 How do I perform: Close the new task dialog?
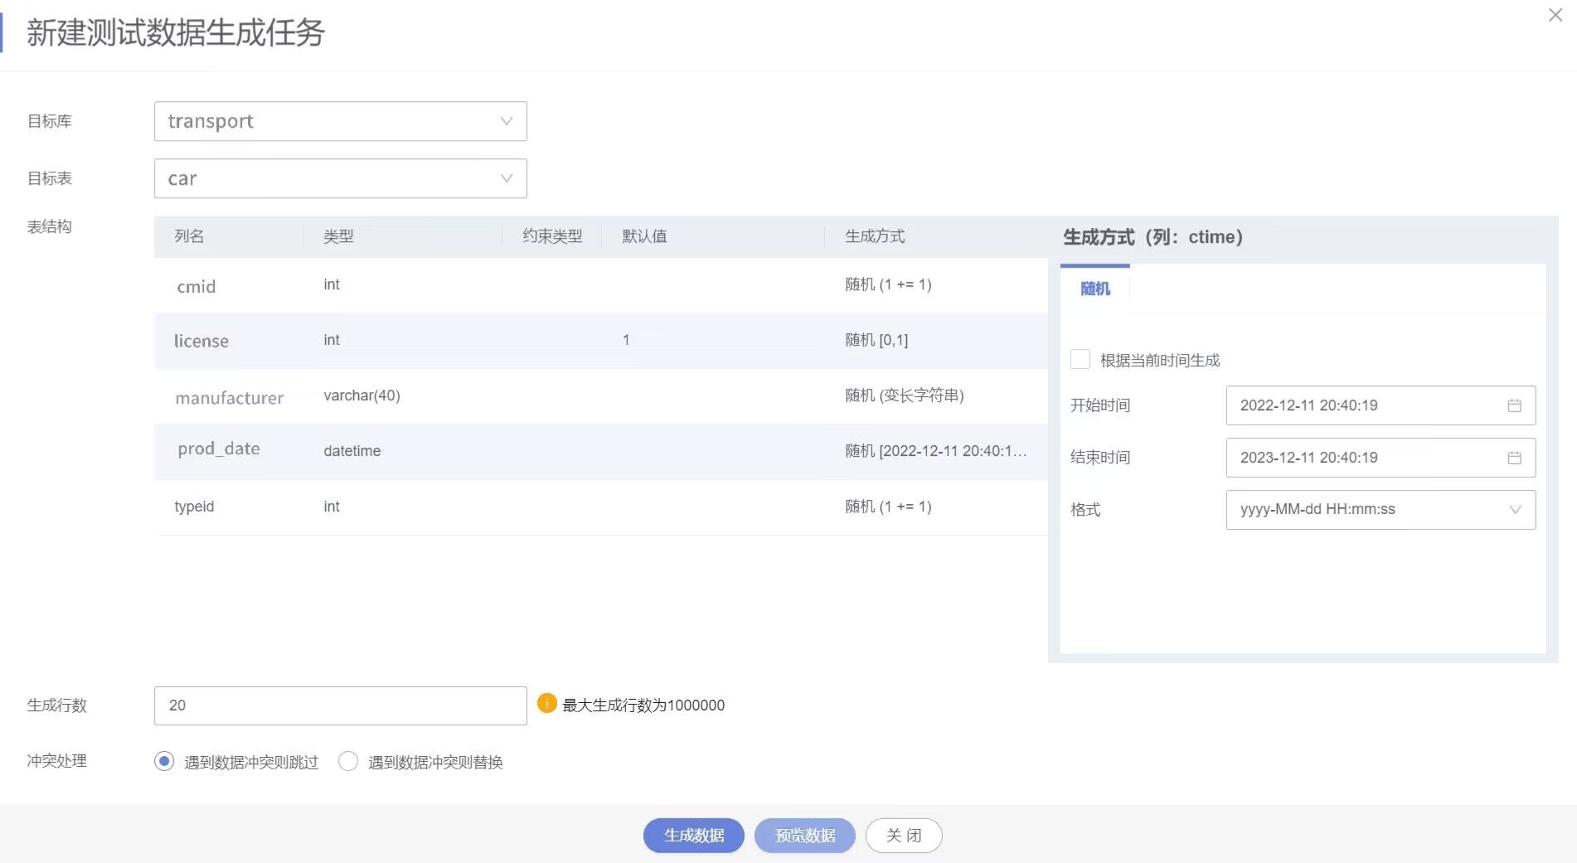tap(1555, 15)
